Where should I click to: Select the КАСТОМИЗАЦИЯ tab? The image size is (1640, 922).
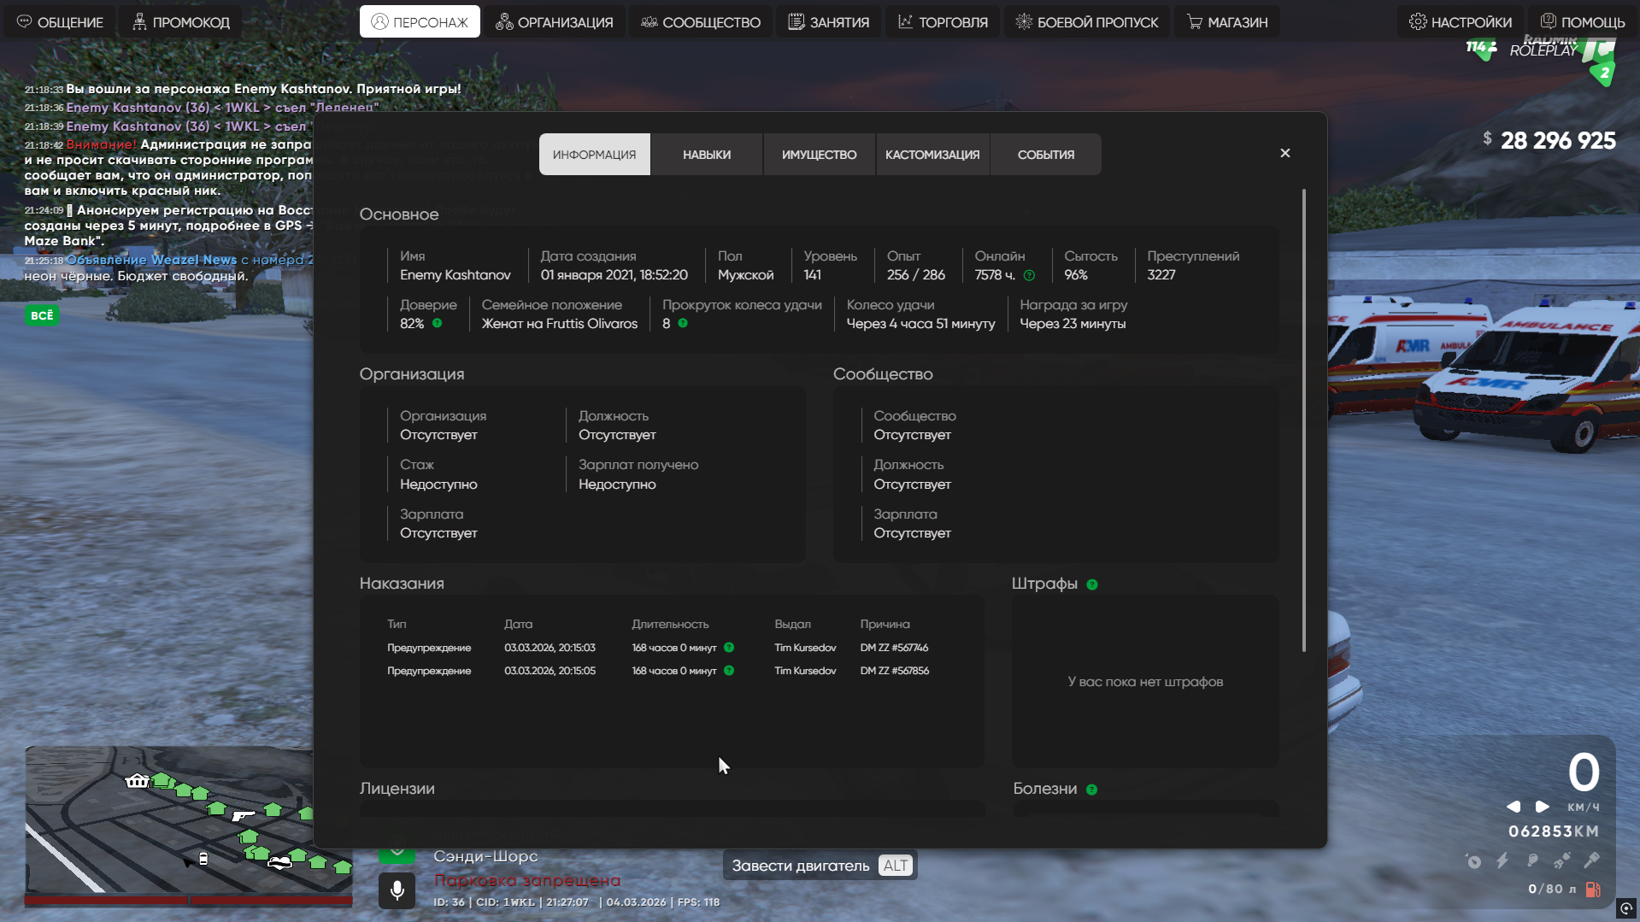(x=932, y=155)
